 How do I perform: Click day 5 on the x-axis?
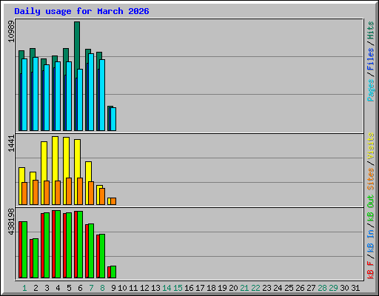pos(69,288)
